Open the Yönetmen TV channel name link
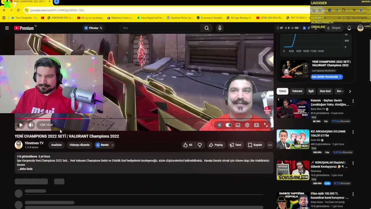The width and height of the screenshot is (371, 209). [34, 143]
